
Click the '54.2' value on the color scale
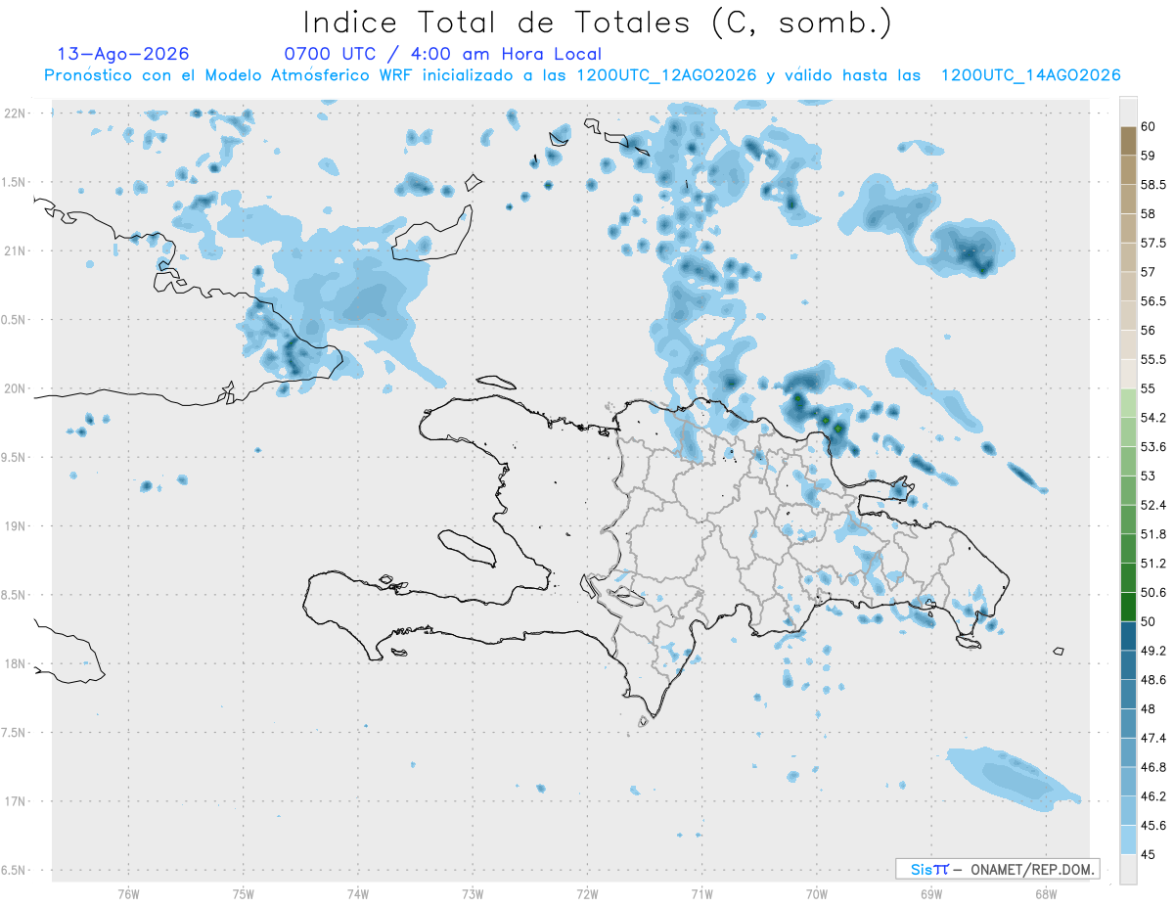[1153, 418]
